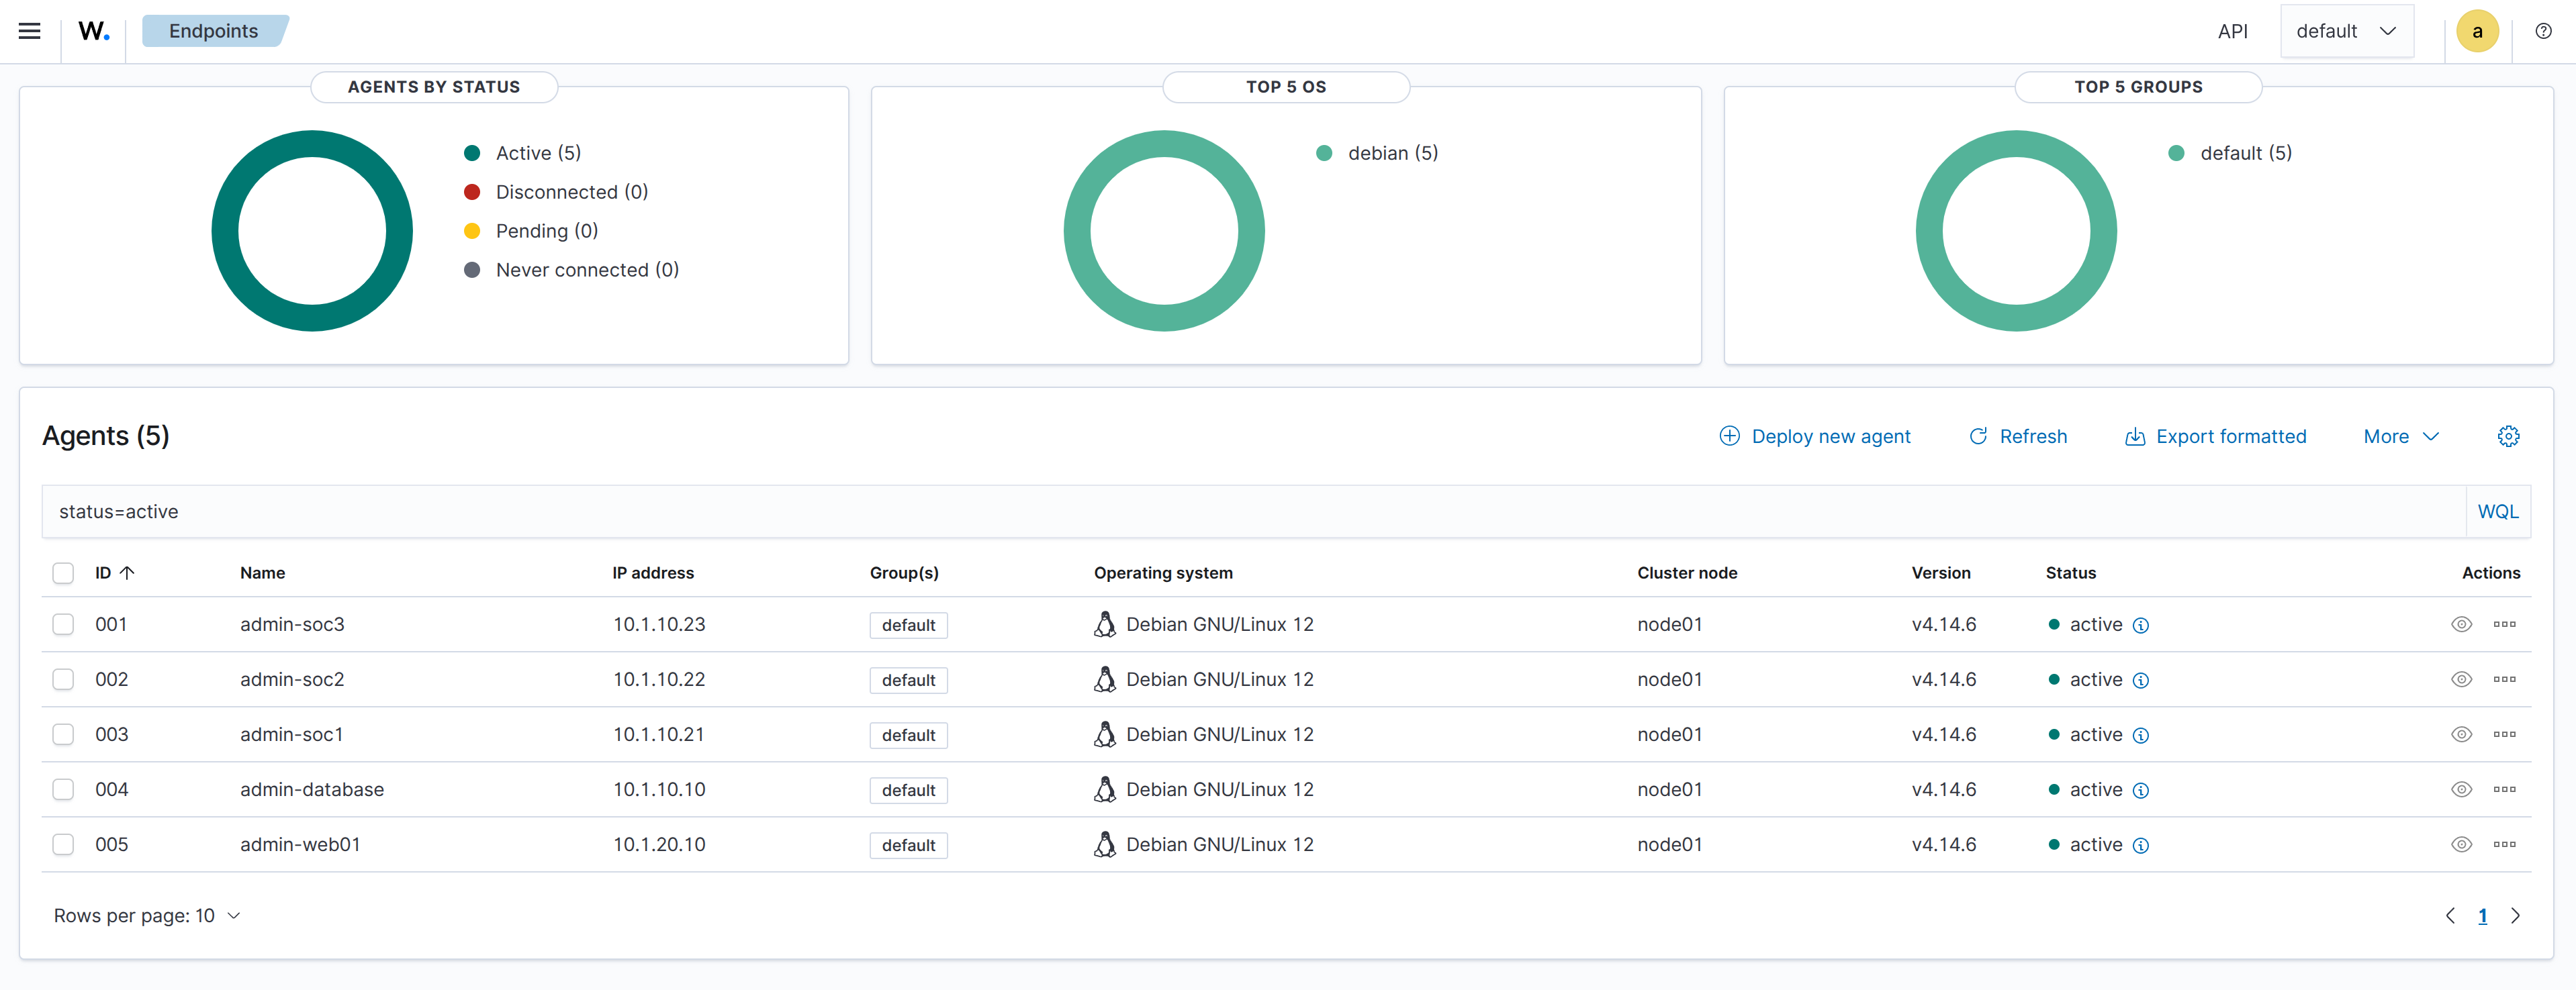
Task: Select checkbox for agent 005
Action: [x=63, y=844]
